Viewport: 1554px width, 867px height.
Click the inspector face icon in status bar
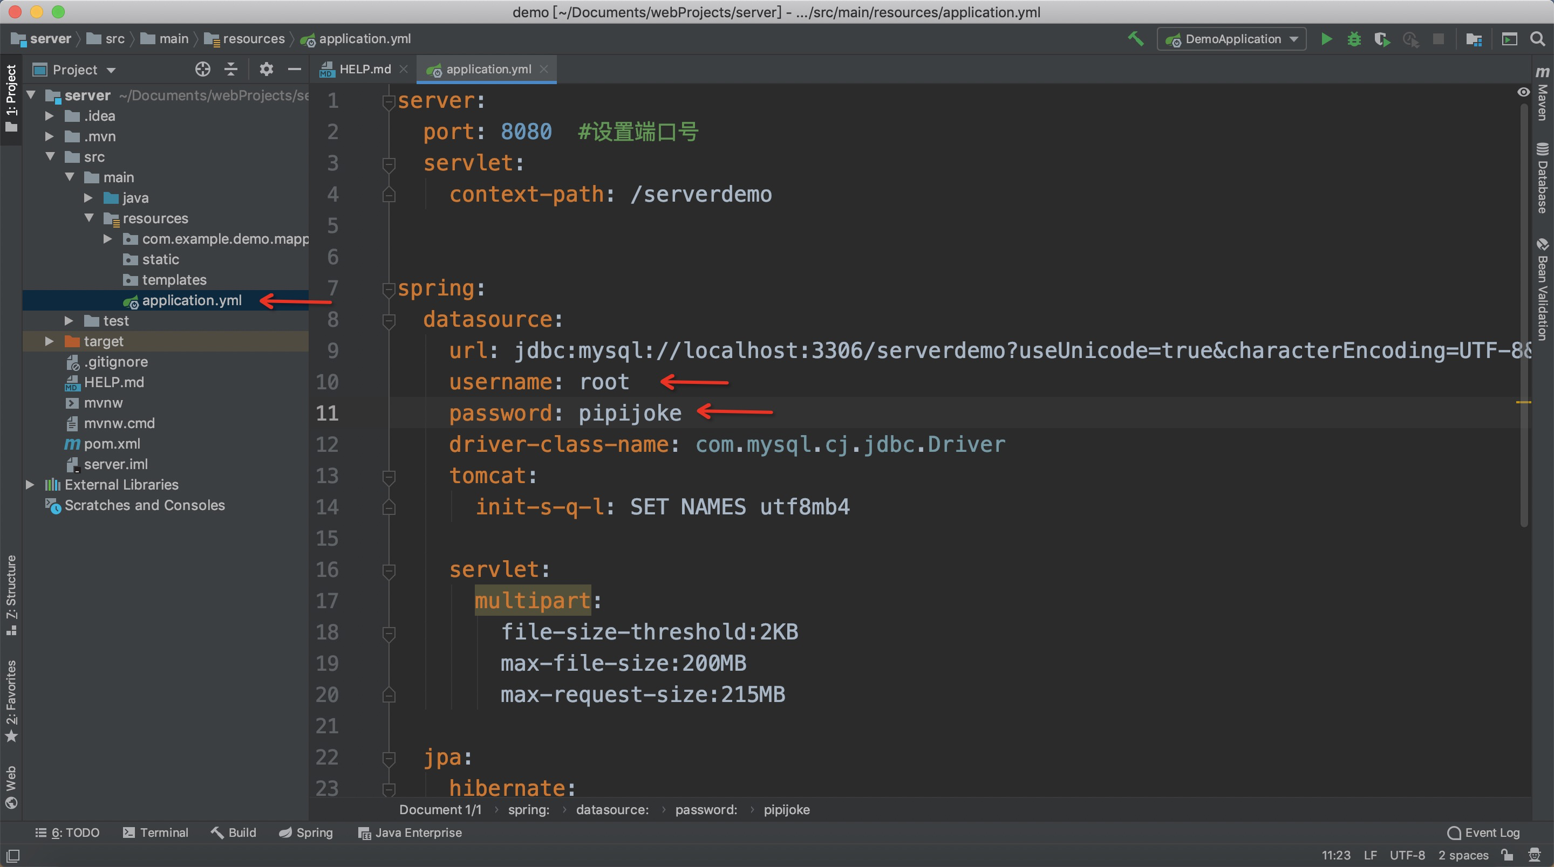coord(1535,855)
